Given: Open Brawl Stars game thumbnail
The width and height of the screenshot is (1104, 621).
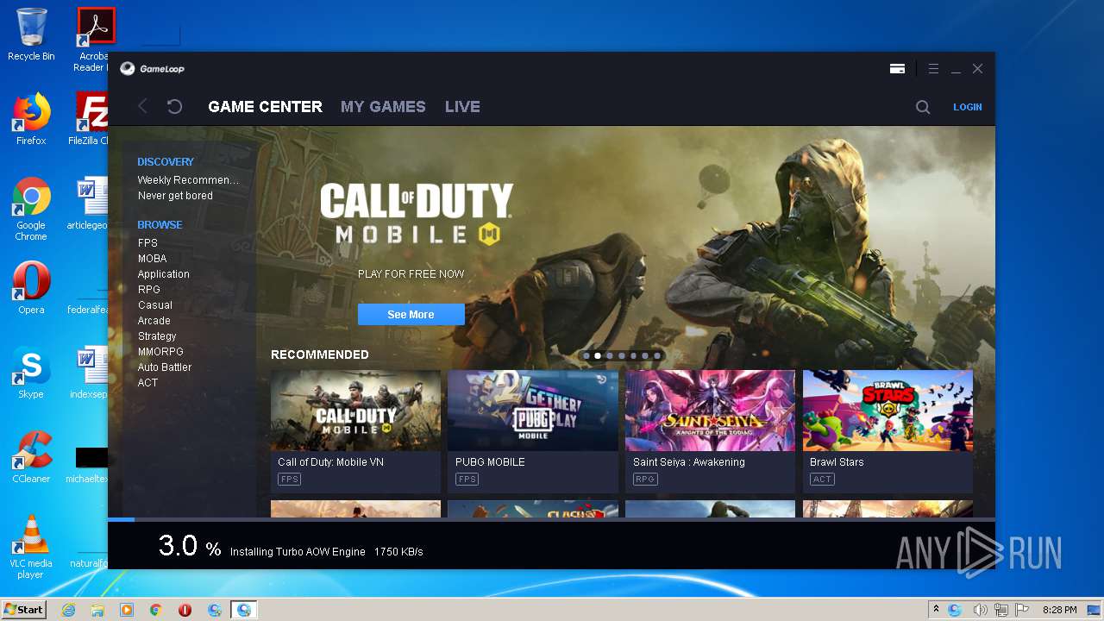Looking at the screenshot, I should point(888,411).
